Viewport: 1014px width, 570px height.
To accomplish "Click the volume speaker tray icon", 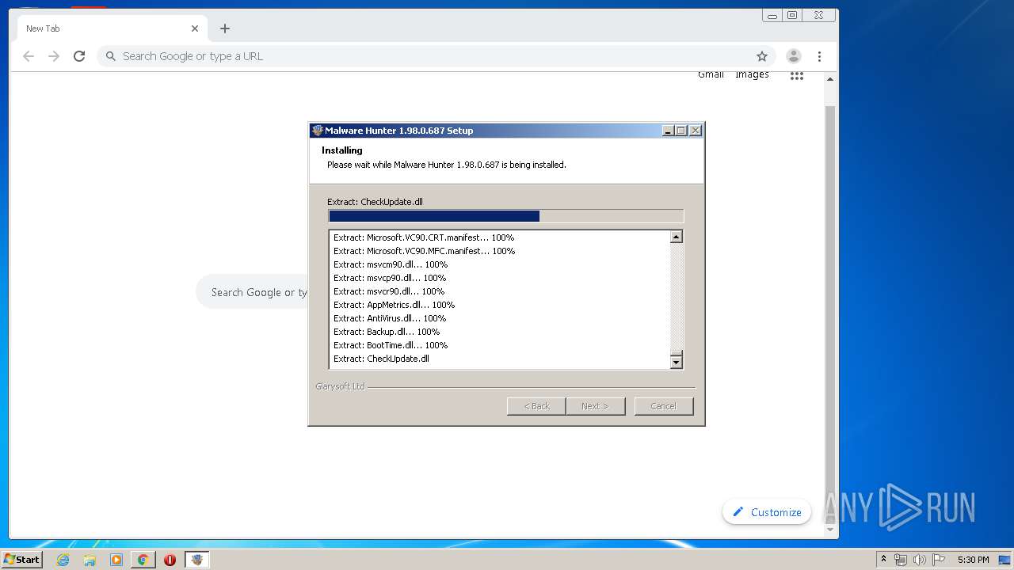I will [x=919, y=560].
